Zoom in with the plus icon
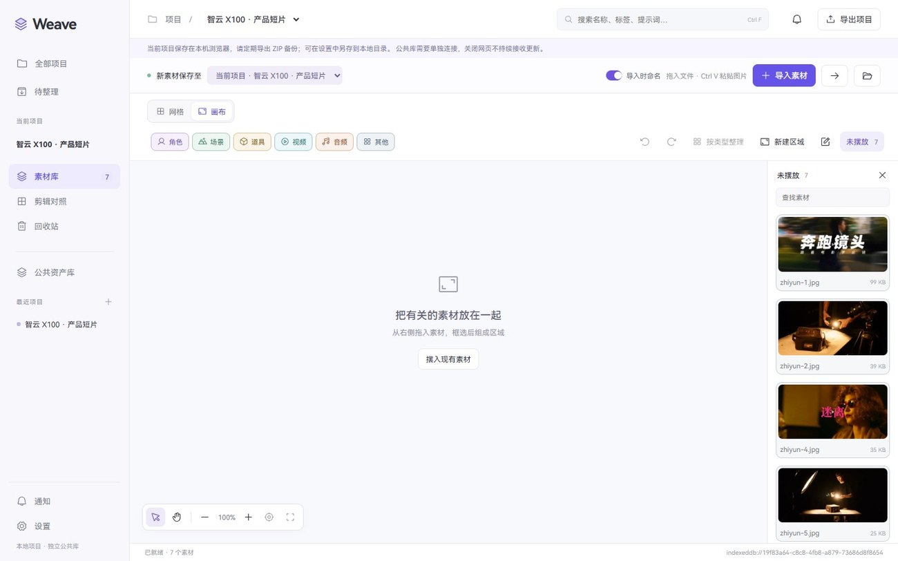 pyautogui.click(x=249, y=517)
